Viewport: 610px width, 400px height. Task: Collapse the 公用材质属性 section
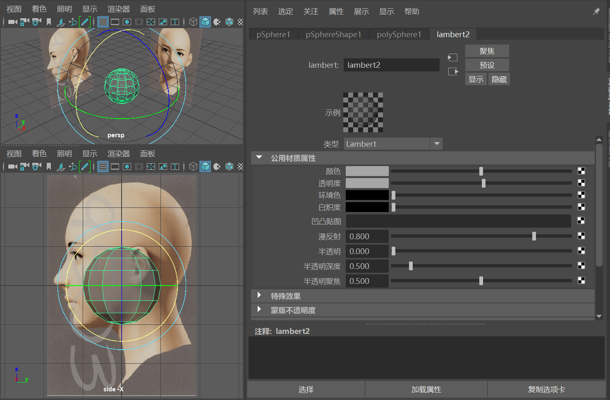tap(259, 157)
